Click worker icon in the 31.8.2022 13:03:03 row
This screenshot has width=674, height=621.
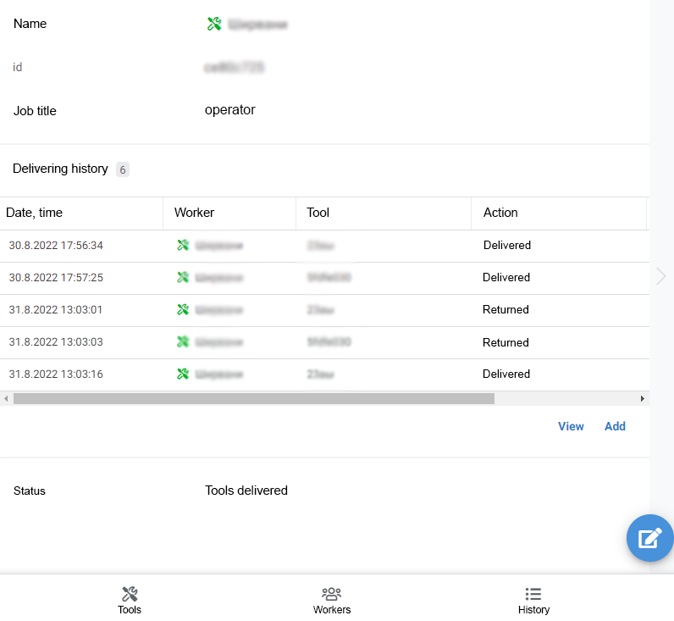click(183, 342)
